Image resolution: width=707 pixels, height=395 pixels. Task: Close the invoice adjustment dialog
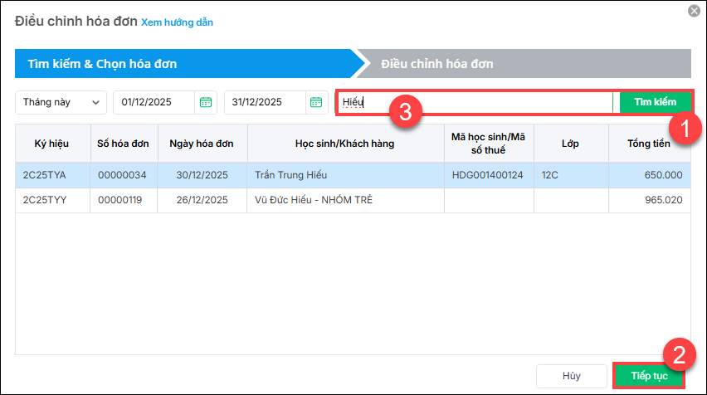(x=694, y=11)
